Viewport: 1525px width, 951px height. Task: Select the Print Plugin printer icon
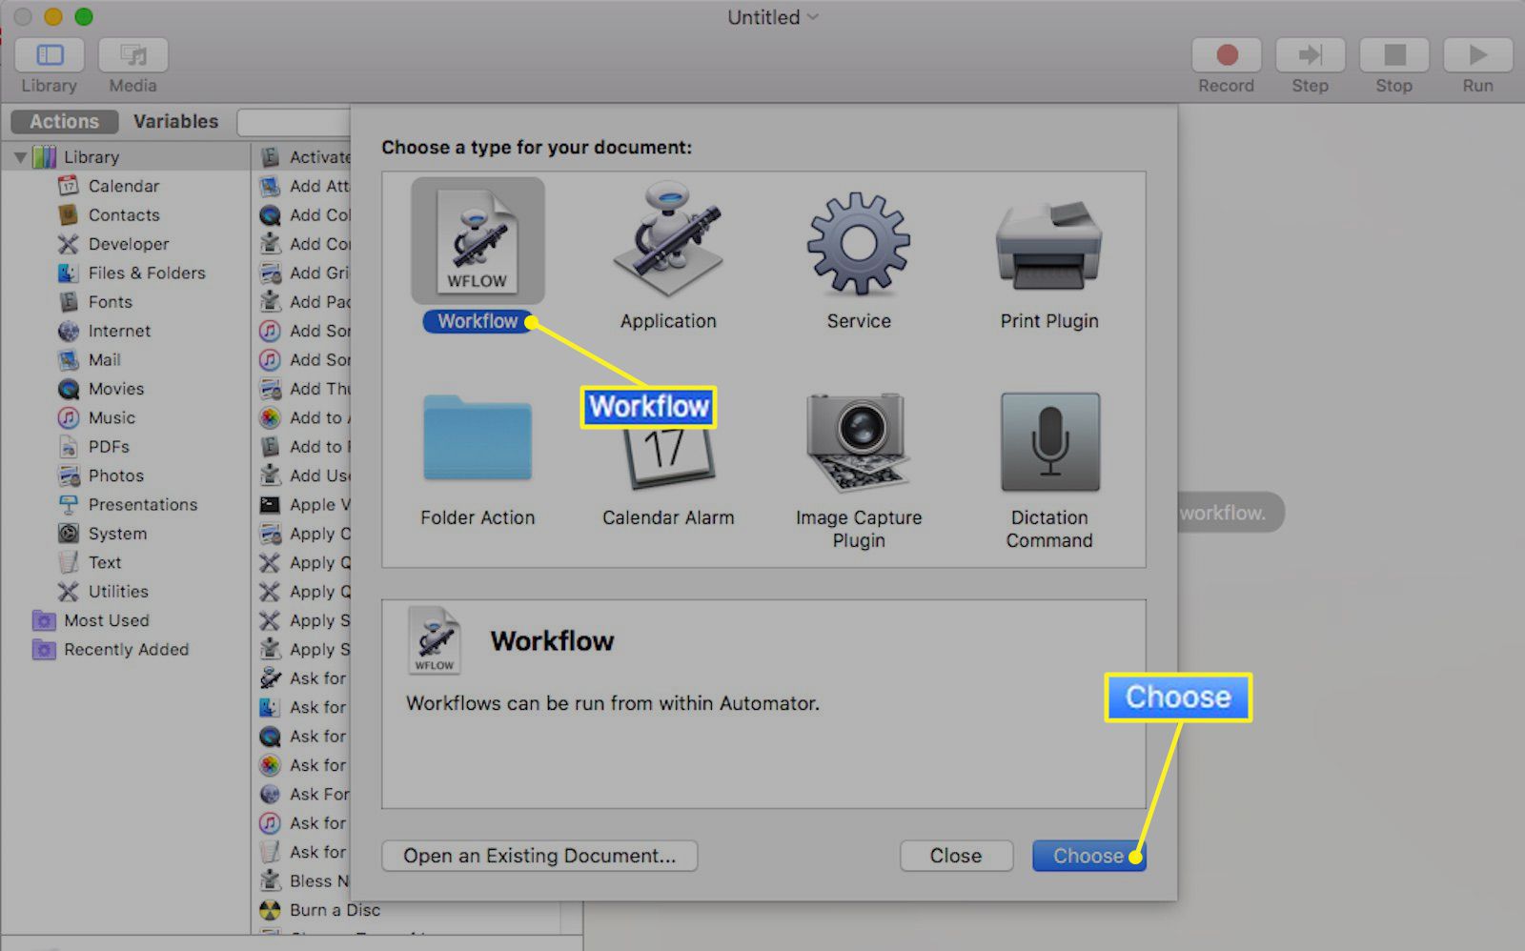1049,246
